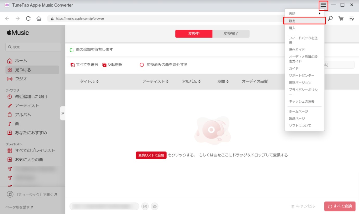The width and height of the screenshot is (359, 214).
Task: Choose 操作ガイド menu item
Action: point(304,49)
